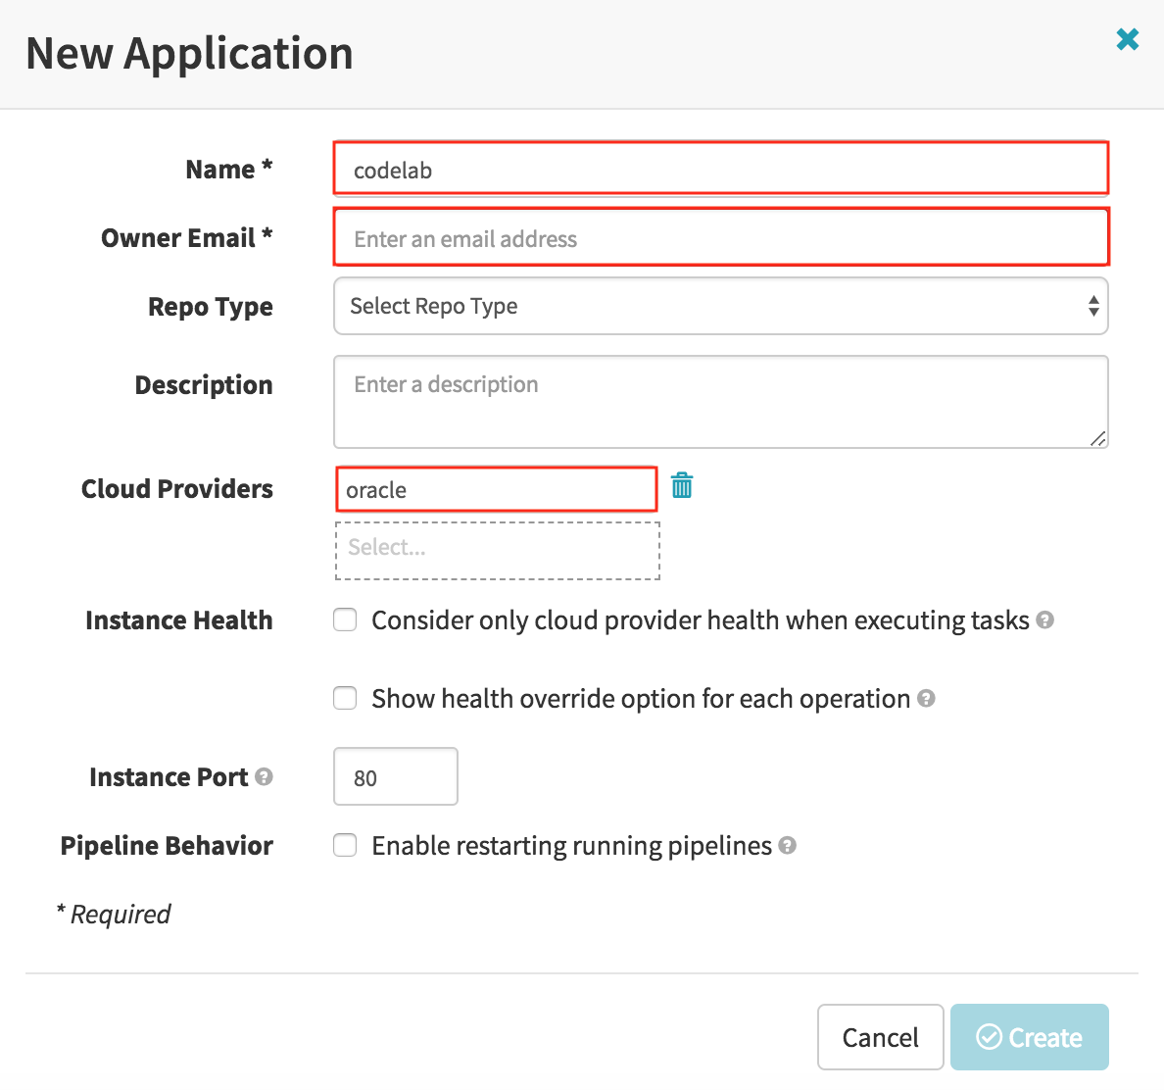Close the New Application dialog
Screen dimensions: 1164x1090
pyautogui.click(x=1127, y=39)
